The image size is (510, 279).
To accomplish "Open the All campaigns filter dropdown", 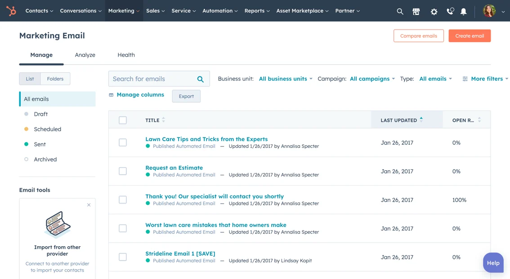I will [372, 79].
